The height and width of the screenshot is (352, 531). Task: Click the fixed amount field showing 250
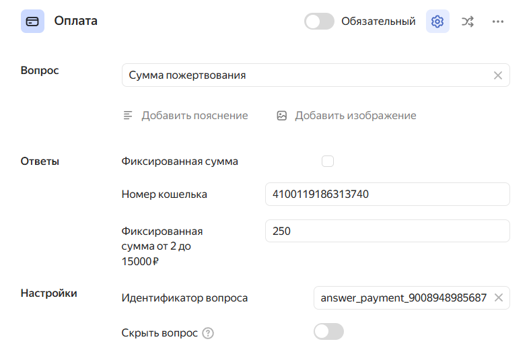click(x=387, y=231)
